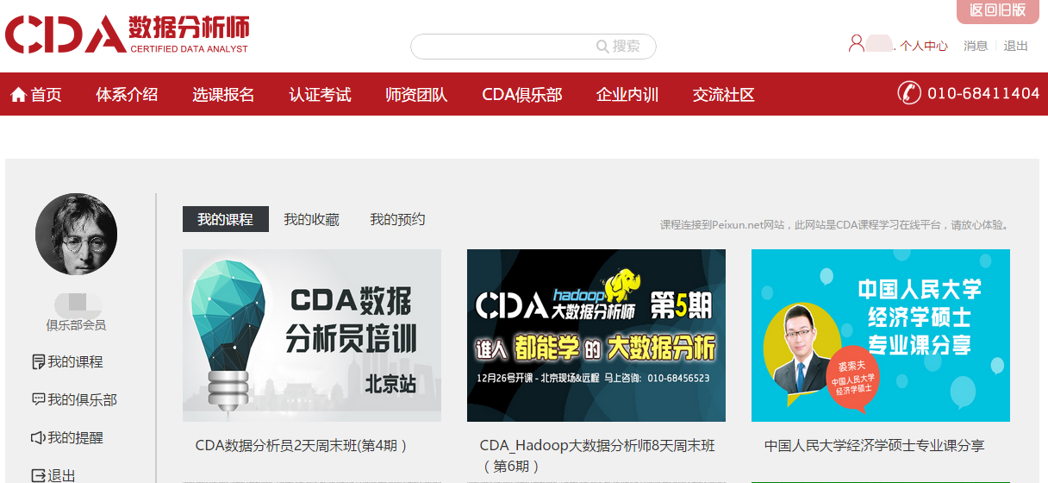The height and width of the screenshot is (483, 1048).
Task: Click the search magnifier icon
Action: click(602, 47)
